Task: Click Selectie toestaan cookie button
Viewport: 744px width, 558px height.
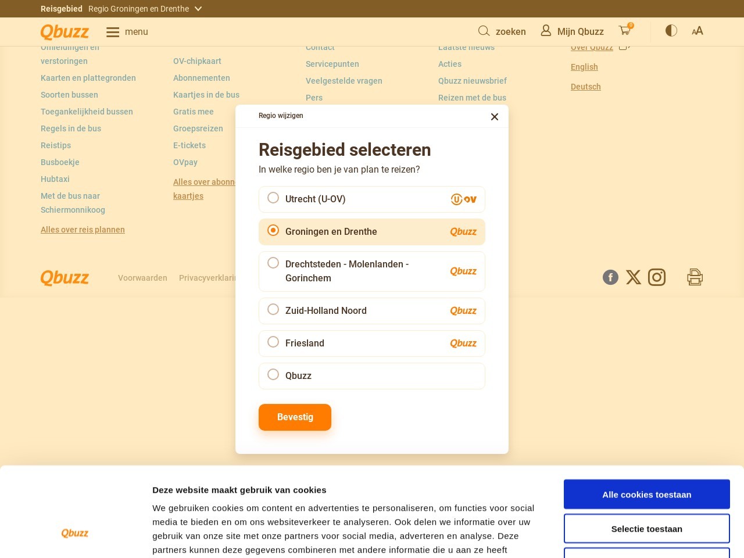Action: (647, 529)
